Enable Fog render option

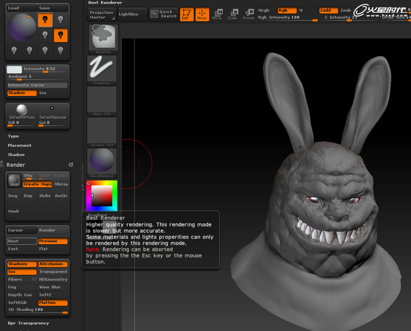click(x=22, y=287)
